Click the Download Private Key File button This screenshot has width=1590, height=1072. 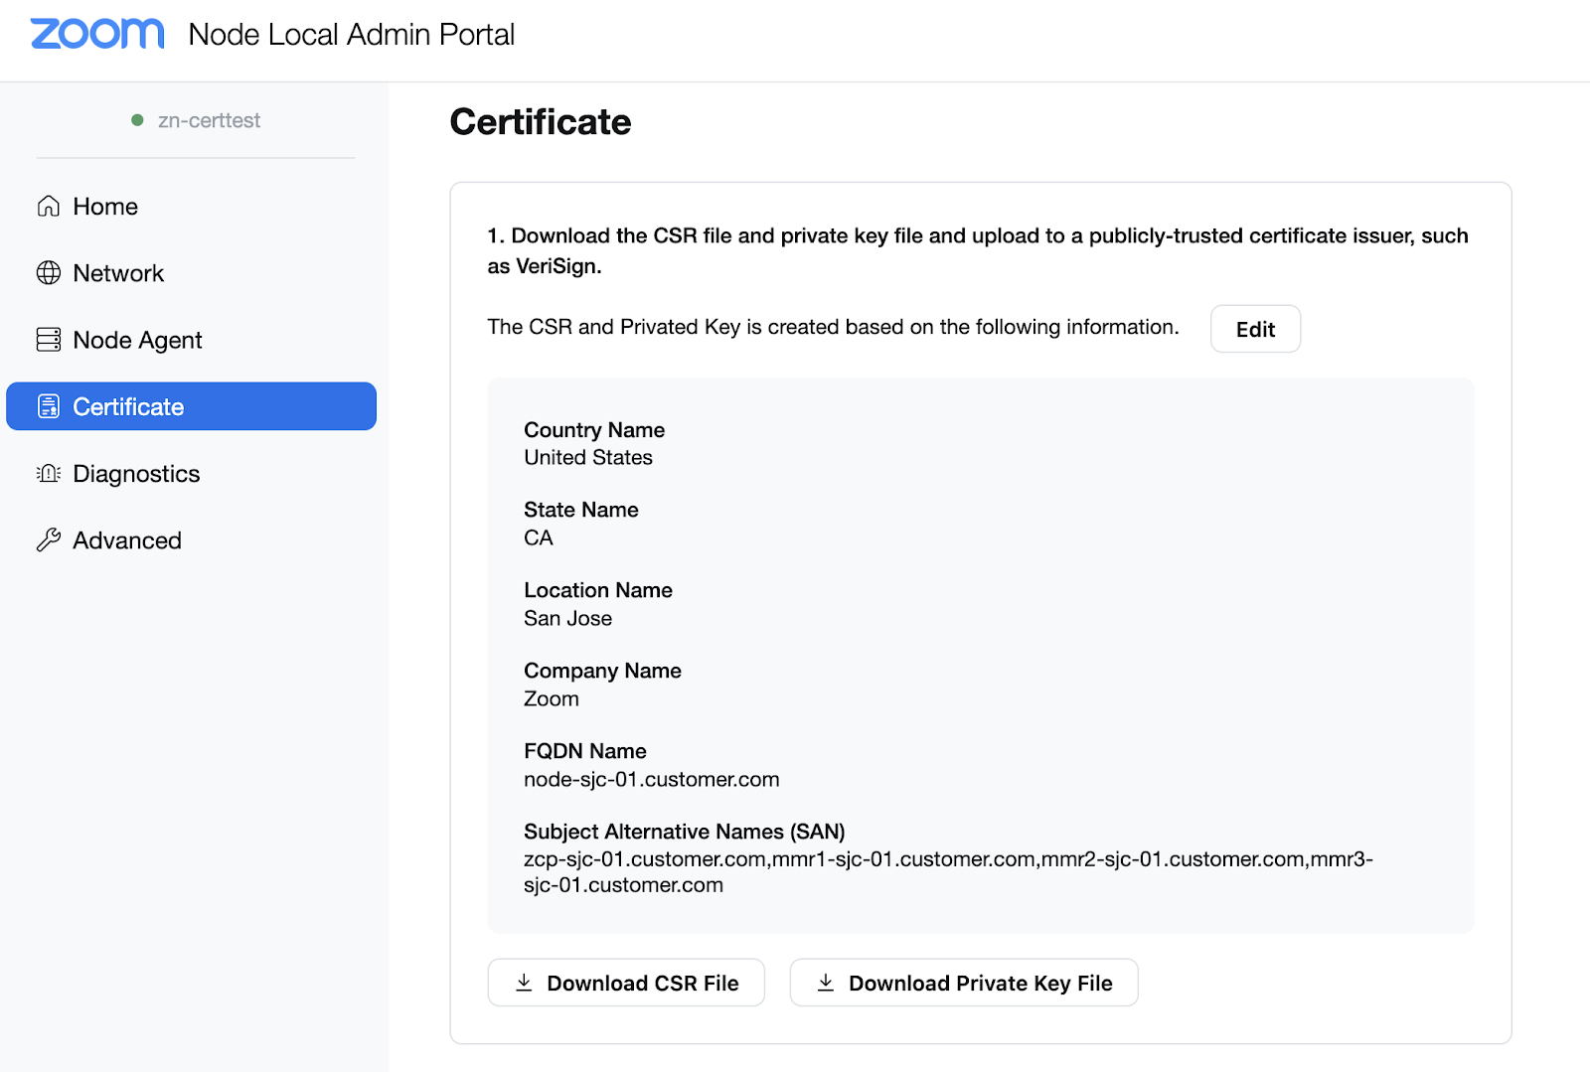click(x=963, y=983)
